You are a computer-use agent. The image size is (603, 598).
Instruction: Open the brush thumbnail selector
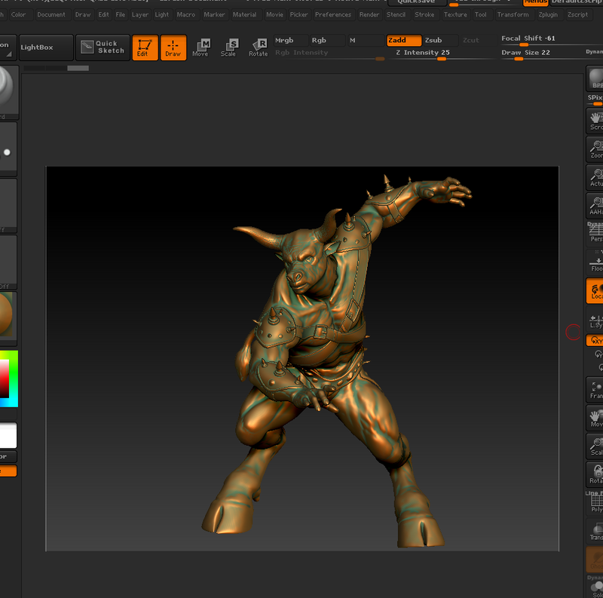pos(8,92)
